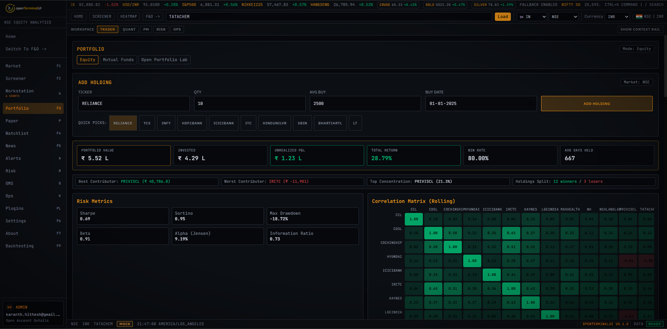The width and height of the screenshot is (667, 329).
Task: Pick INFY quick pick chip
Action: [x=166, y=123]
